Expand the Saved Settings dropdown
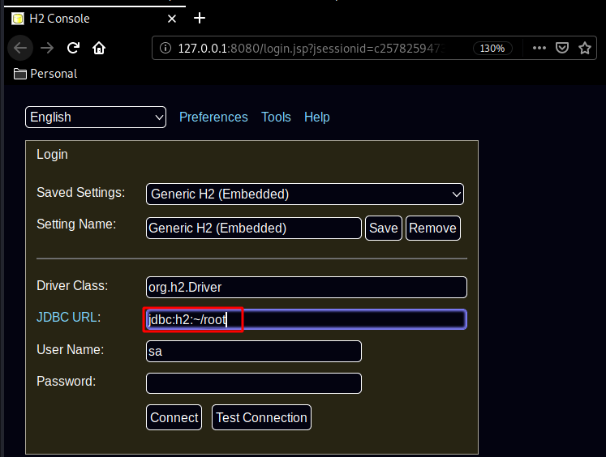Image resolution: width=606 pixels, height=457 pixels. pyautogui.click(x=304, y=194)
